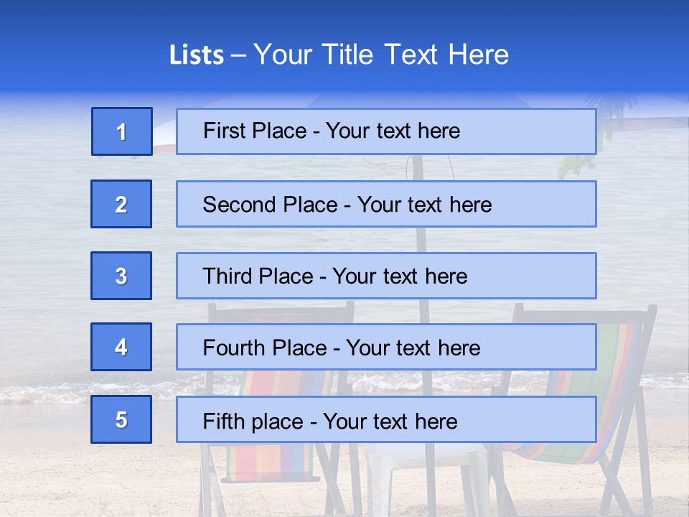The image size is (689, 517).
Task: Select the number 2 square
Action: [121, 204]
